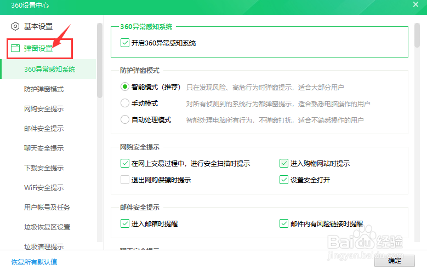Screen dimensions: 427x270
Task: Go to 垃圾清理提示 sidebar item
Action: [x=44, y=246]
